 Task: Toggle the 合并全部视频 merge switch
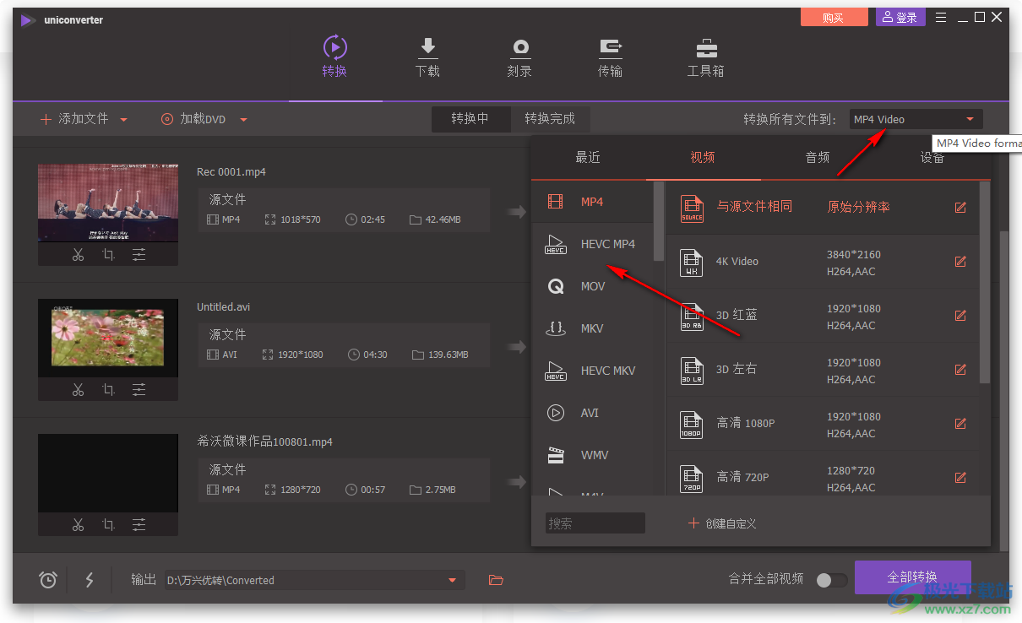coord(832,579)
